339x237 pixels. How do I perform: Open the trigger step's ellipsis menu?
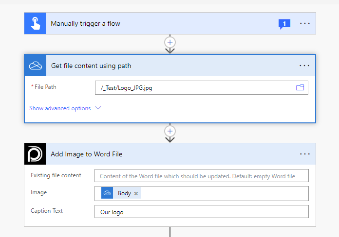(x=305, y=23)
